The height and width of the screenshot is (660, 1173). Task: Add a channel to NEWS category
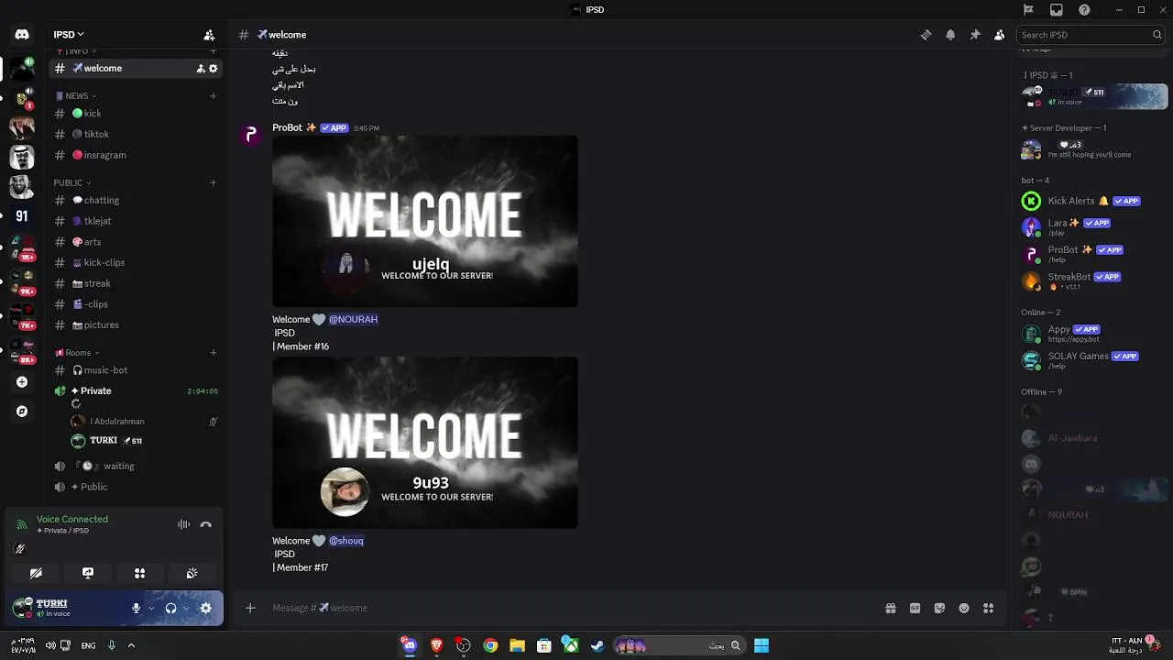click(214, 95)
